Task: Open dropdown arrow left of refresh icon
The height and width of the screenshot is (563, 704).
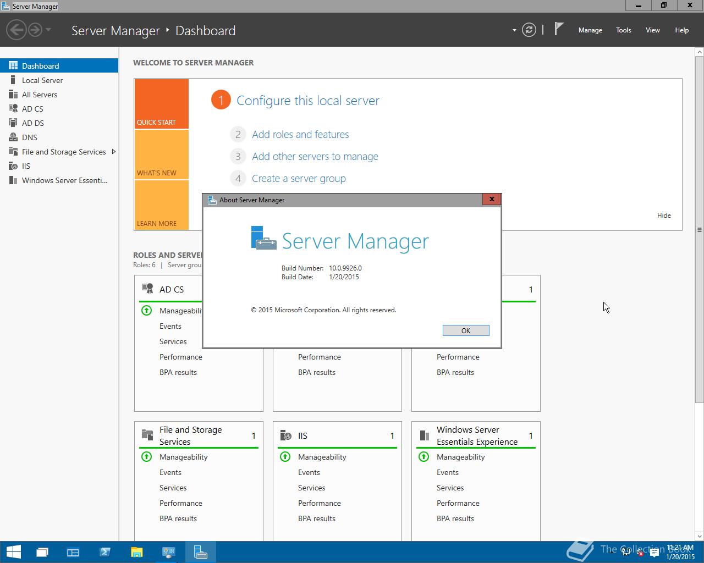Action: (x=514, y=30)
